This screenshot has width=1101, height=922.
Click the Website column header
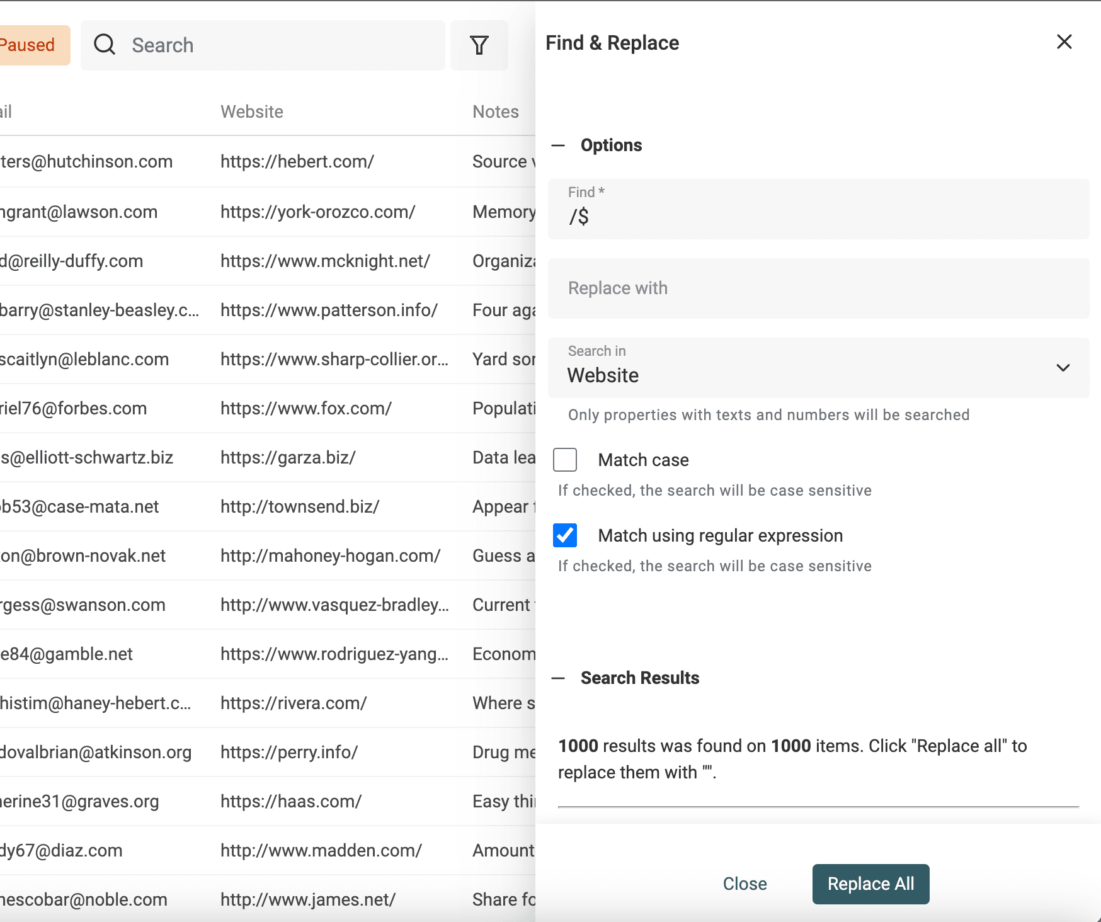(x=252, y=112)
